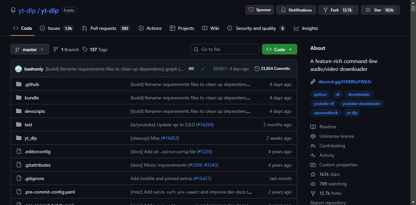Select the python topic tag

click(x=320, y=94)
